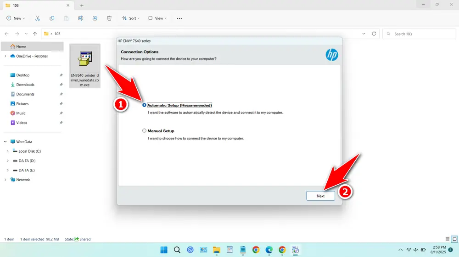Open Wi-Fi network tray icon
The width and height of the screenshot is (459, 257).
(409, 250)
